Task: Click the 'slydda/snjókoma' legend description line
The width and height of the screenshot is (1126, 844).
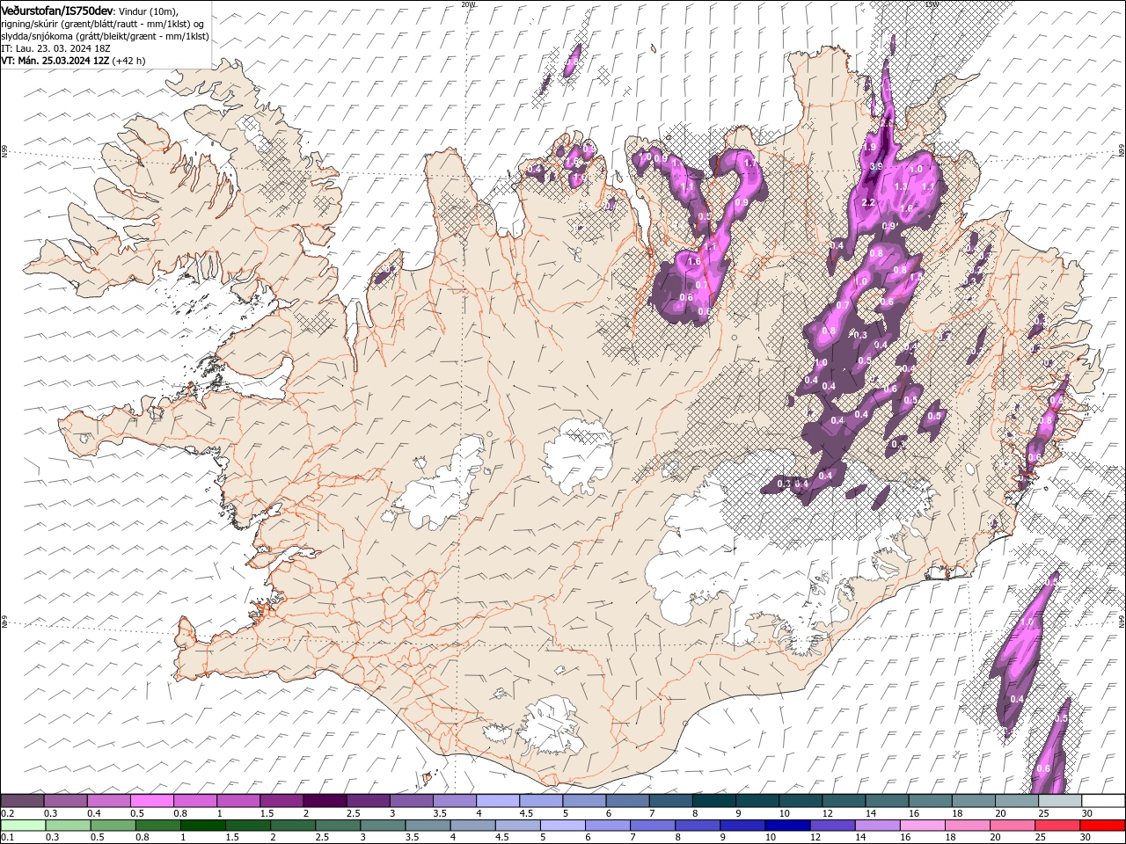Action: tap(105, 35)
